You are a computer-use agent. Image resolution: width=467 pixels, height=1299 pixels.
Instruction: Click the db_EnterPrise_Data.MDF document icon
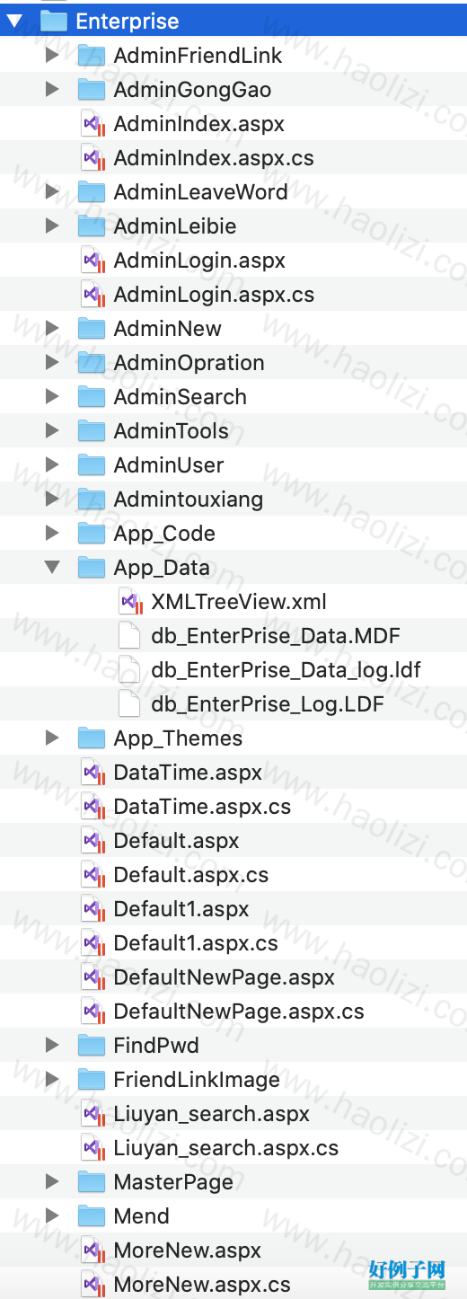pos(130,636)
